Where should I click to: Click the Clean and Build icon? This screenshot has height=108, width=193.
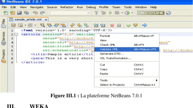pyautogui.click(x=104, y=13)
